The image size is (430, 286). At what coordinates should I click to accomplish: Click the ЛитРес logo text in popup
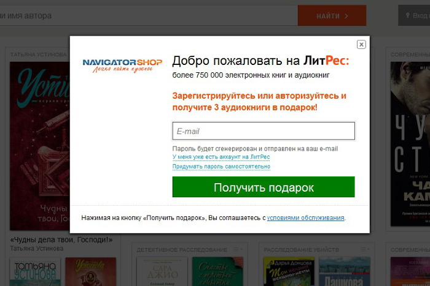coord(326,61)
